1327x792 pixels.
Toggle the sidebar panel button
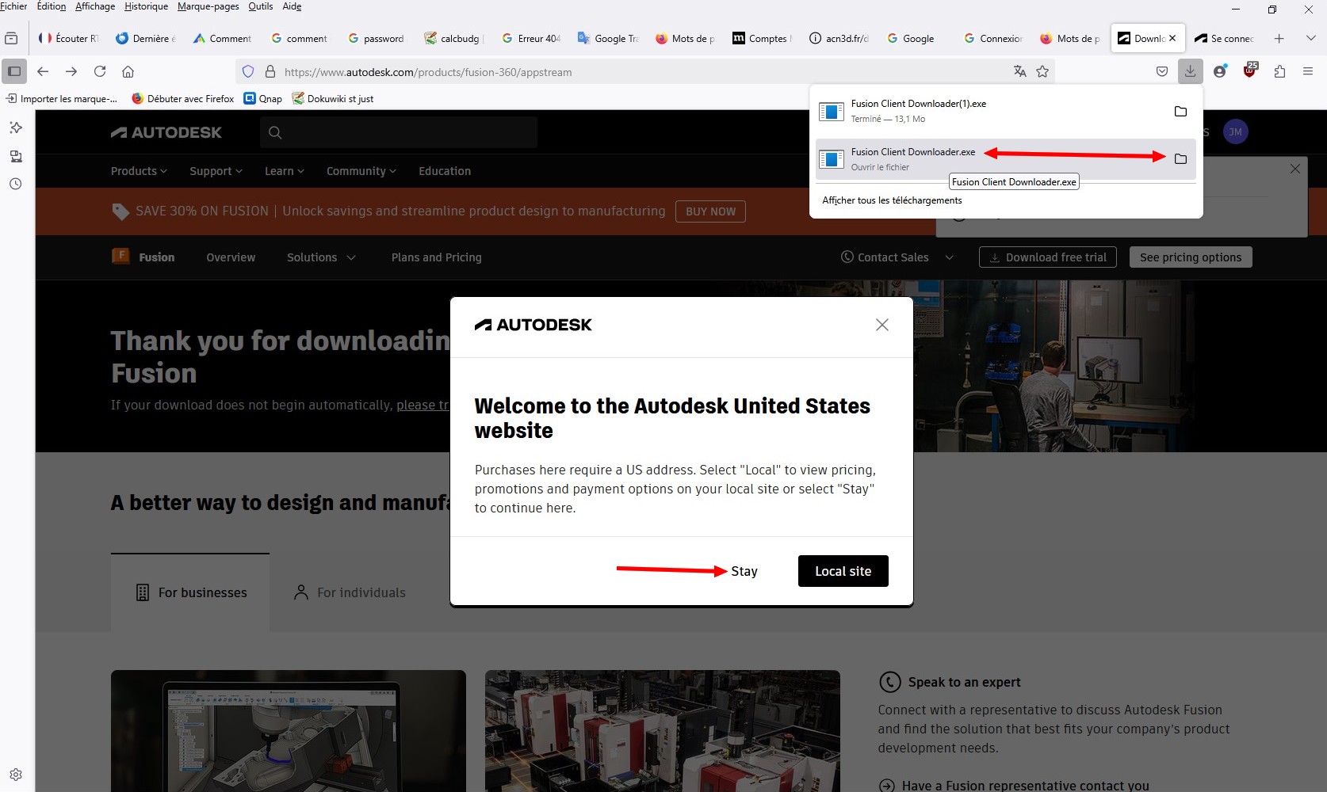pos(14,71)
